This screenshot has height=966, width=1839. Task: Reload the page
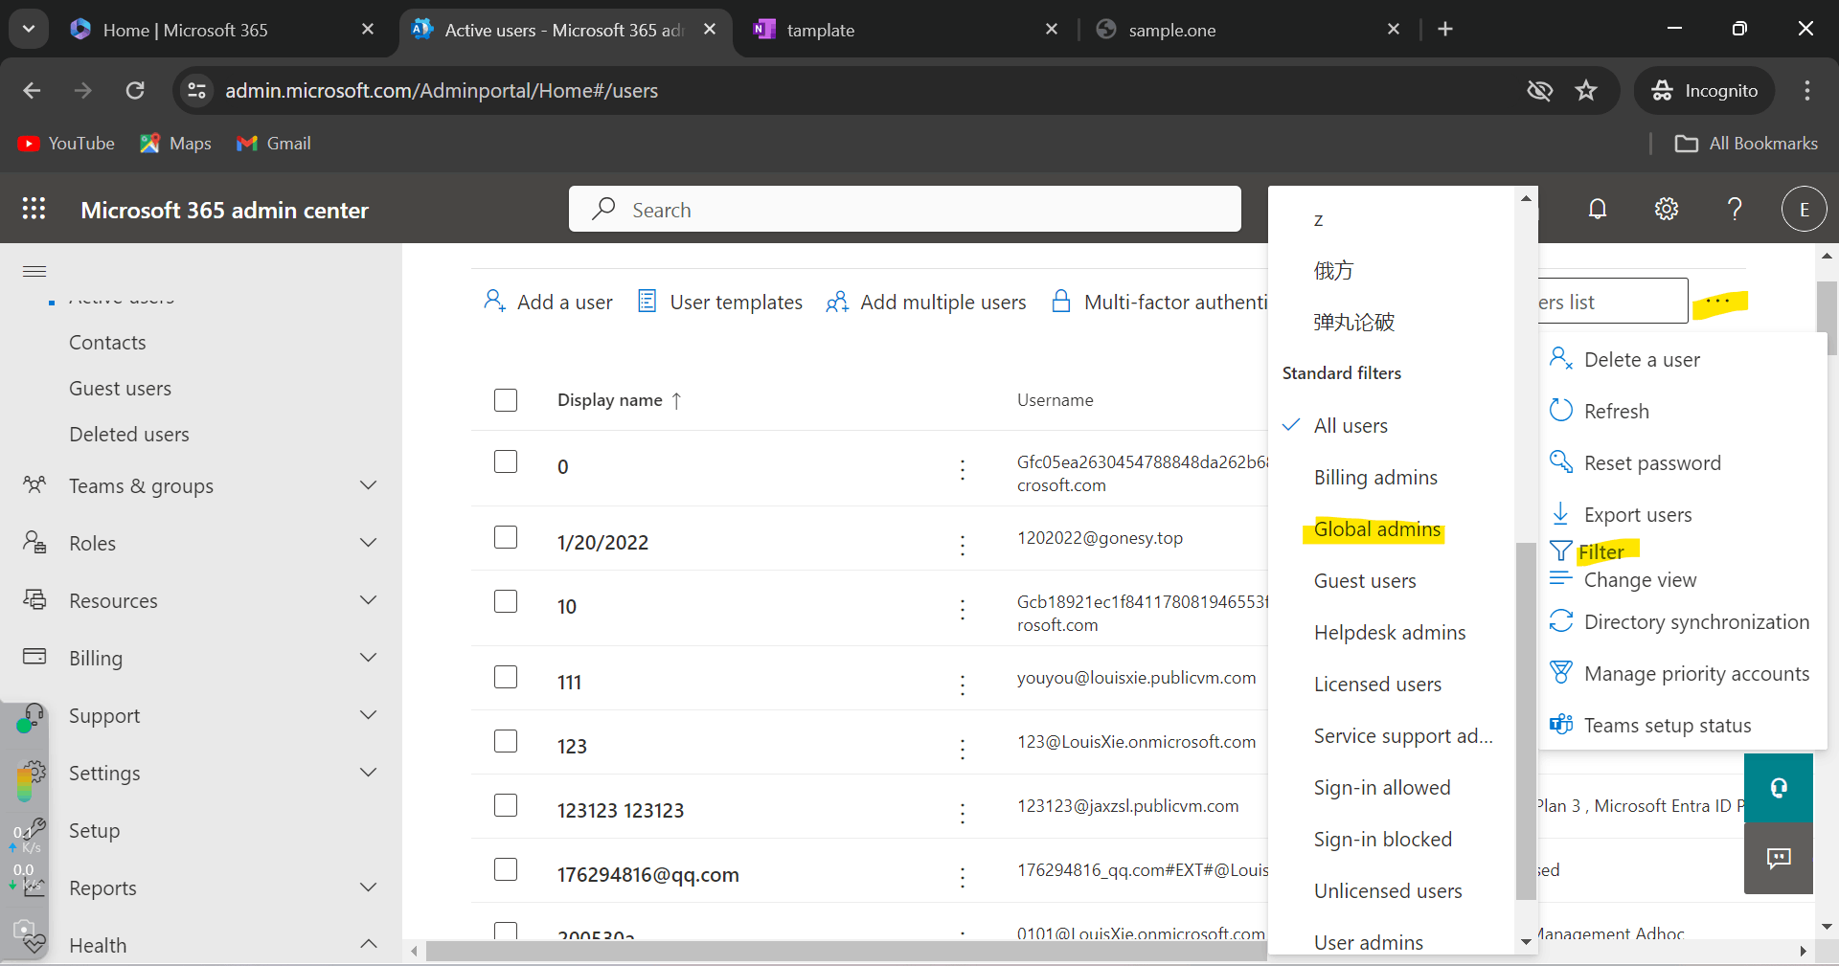(135, 90)
